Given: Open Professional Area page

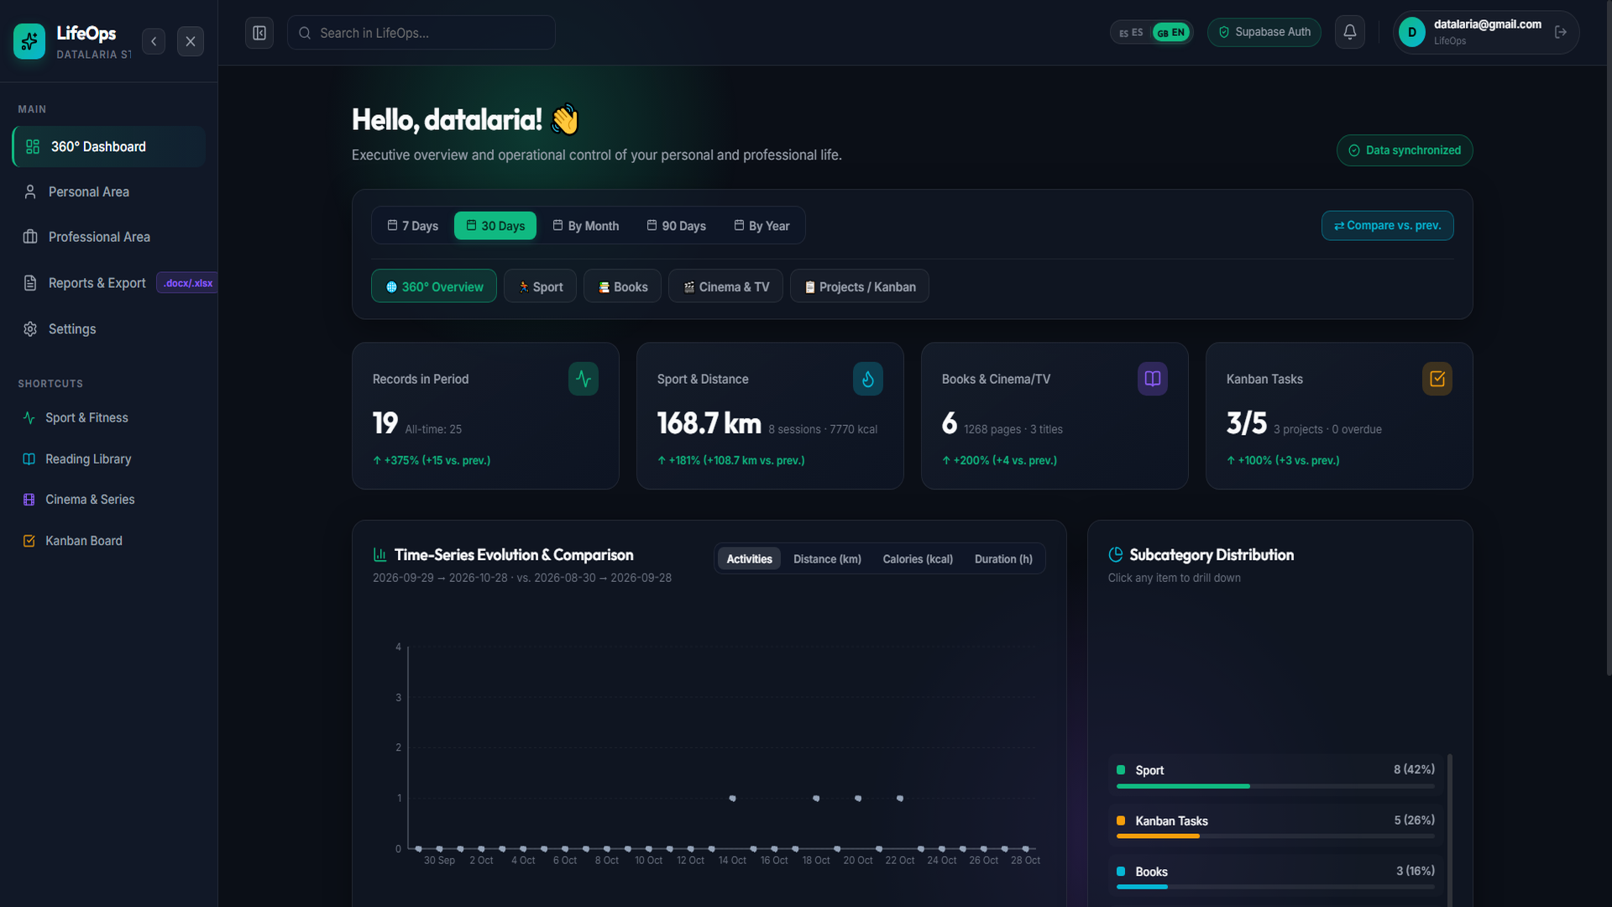Looking at the screenshot, I should pos(109,237).
